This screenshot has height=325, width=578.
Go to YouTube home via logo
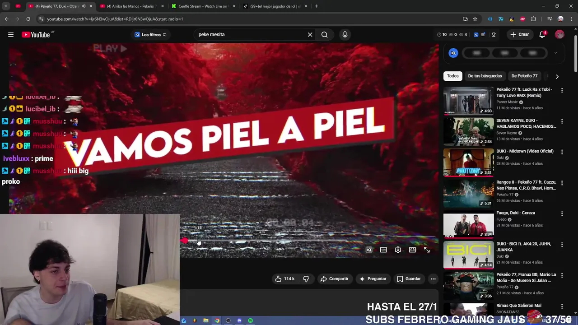pos(36,35)
